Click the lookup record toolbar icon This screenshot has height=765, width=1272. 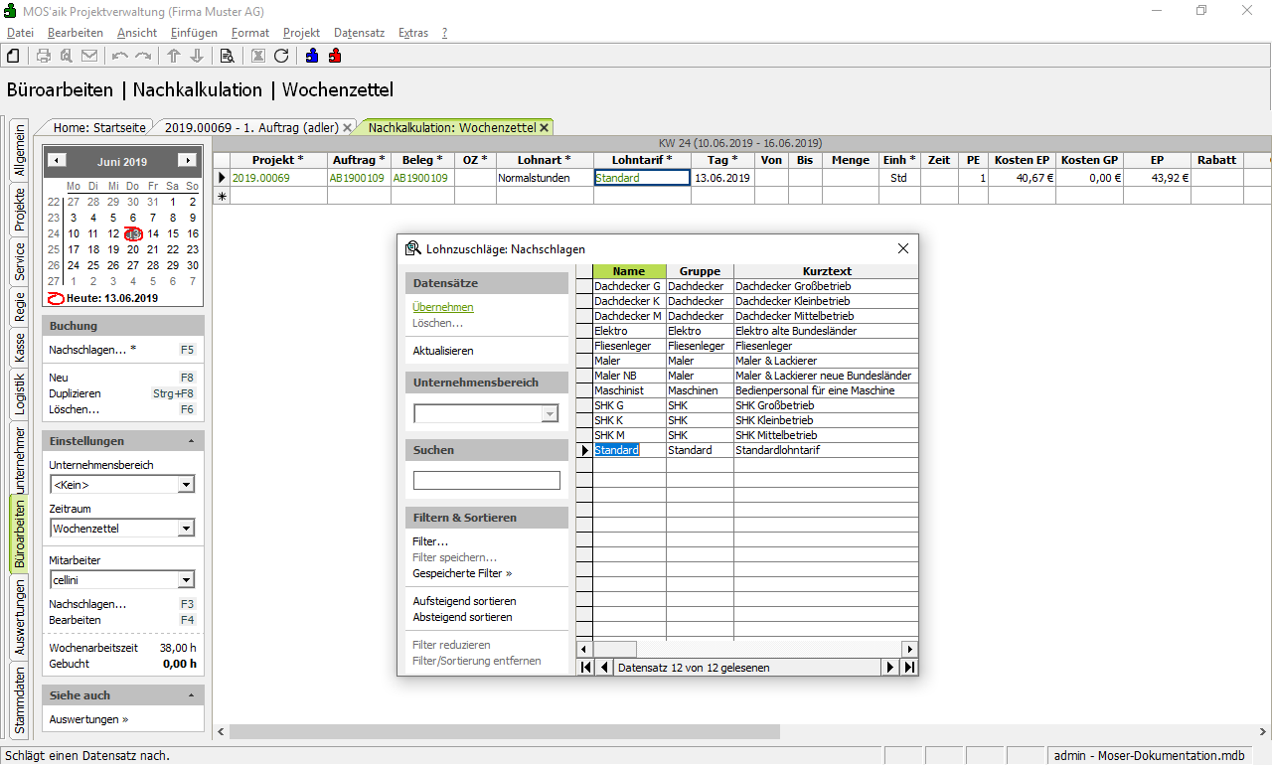(x=227, y=56)
